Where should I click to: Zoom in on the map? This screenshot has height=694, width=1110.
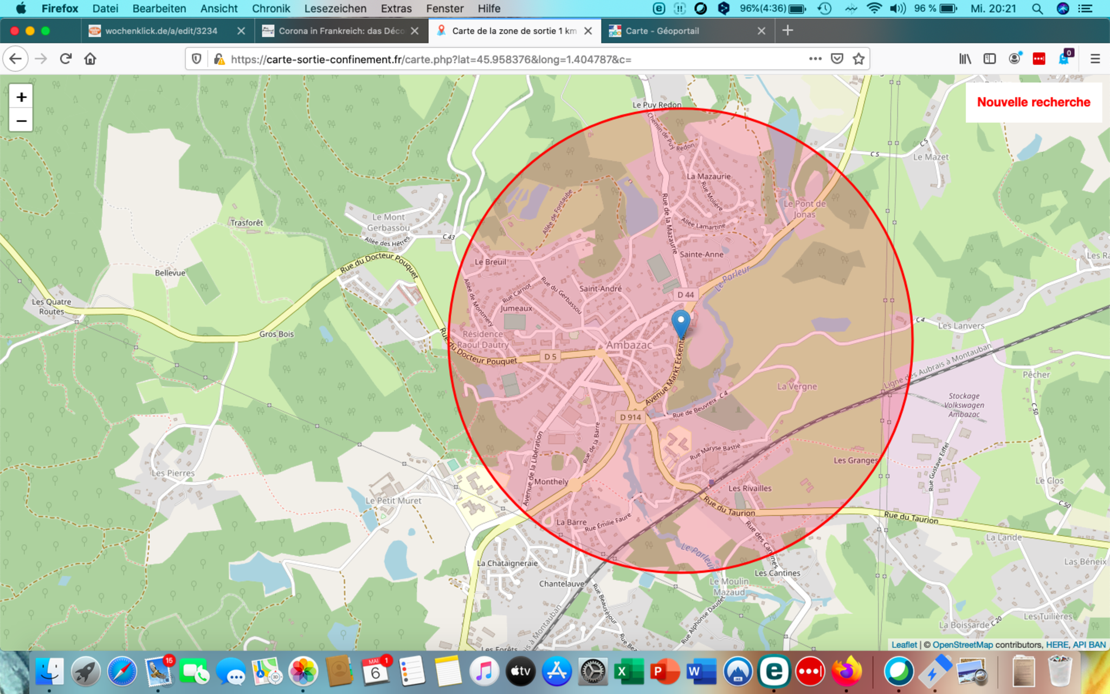click(x=21, y=97)
